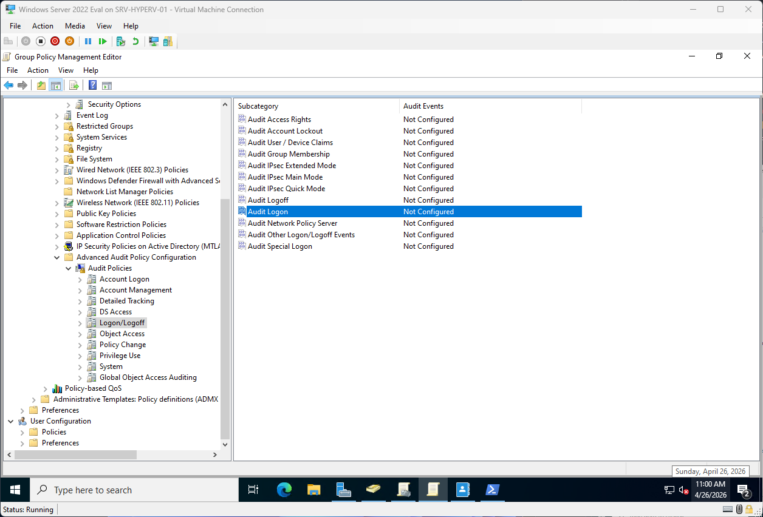Open the notification center icon
The image size is (763, 517).
pyautogui.click(x=743, y=490)
